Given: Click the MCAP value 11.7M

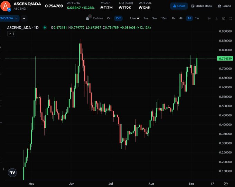Looking at the screenshot, I should point(106,8).
